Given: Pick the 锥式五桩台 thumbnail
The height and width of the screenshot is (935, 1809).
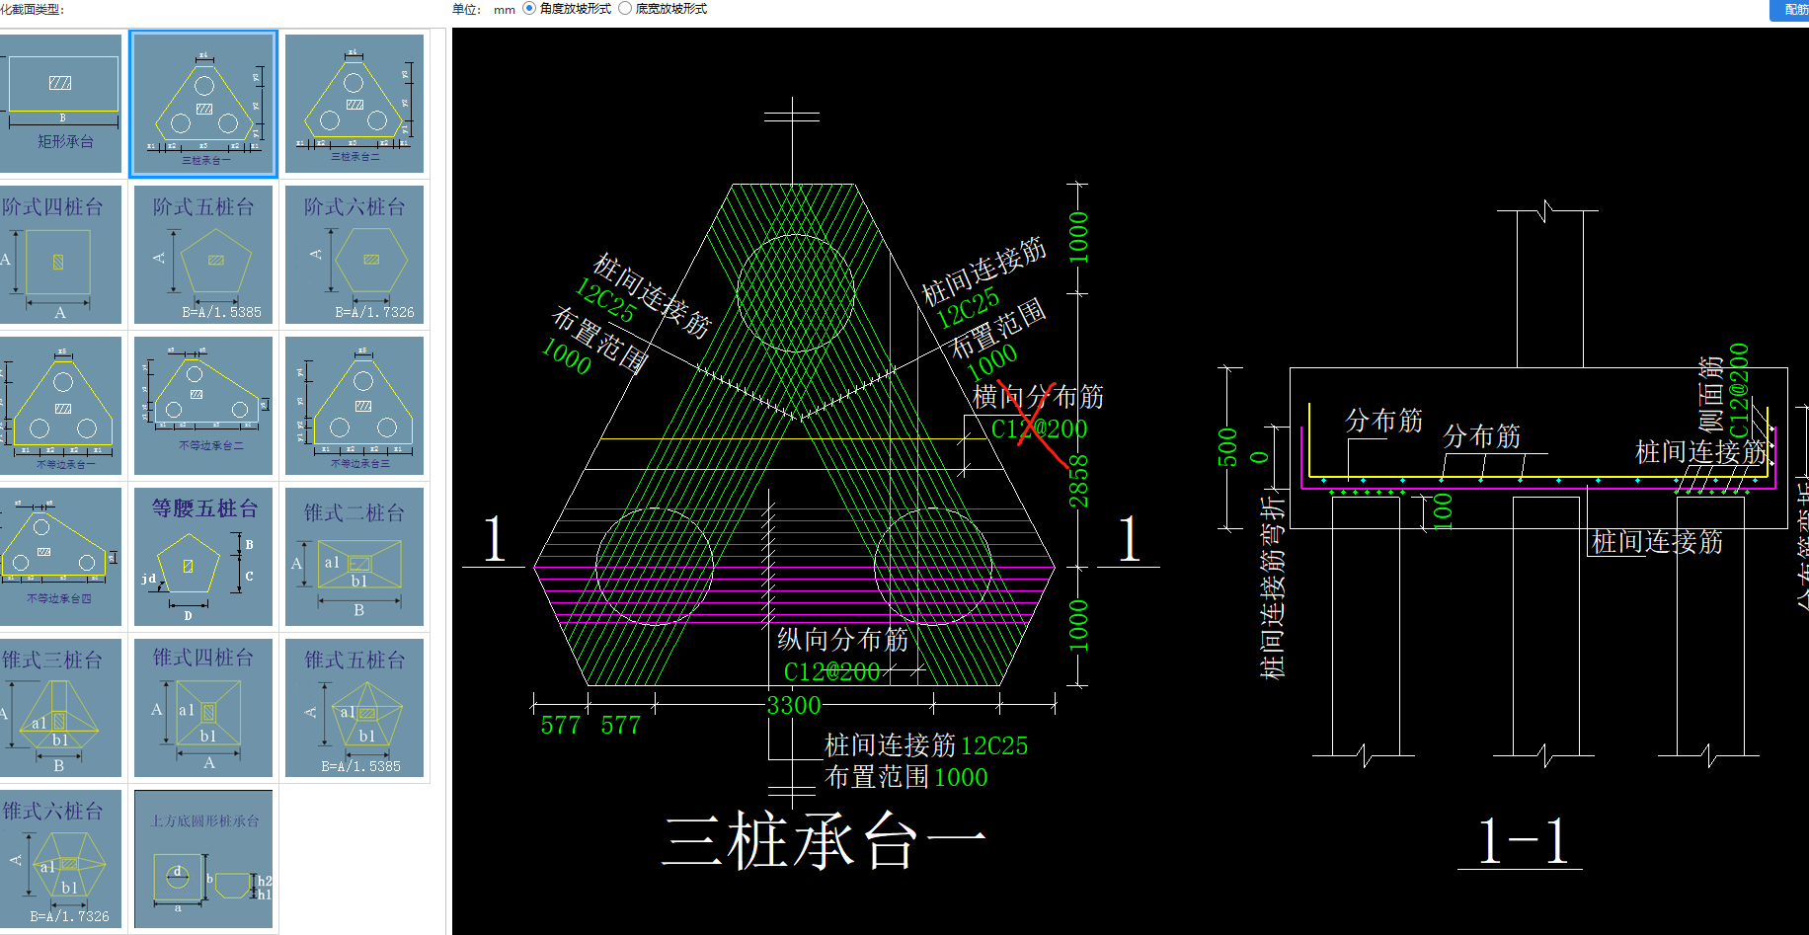Looking at the screenshot, I should [354, 708].
